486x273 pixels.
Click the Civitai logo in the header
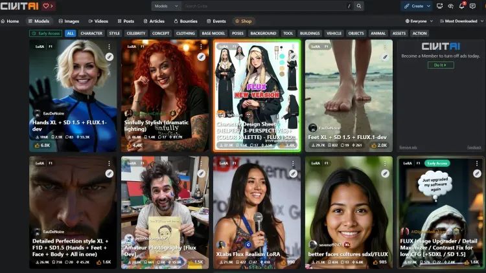pos(20,6)
